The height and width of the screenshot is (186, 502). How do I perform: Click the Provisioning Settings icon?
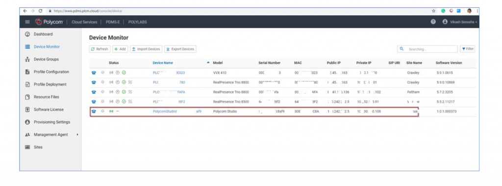[x=27, y=122]
